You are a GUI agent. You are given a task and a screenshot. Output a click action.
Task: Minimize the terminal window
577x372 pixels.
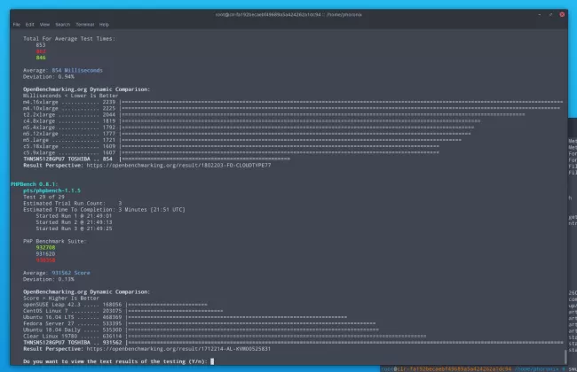[540, 15]
